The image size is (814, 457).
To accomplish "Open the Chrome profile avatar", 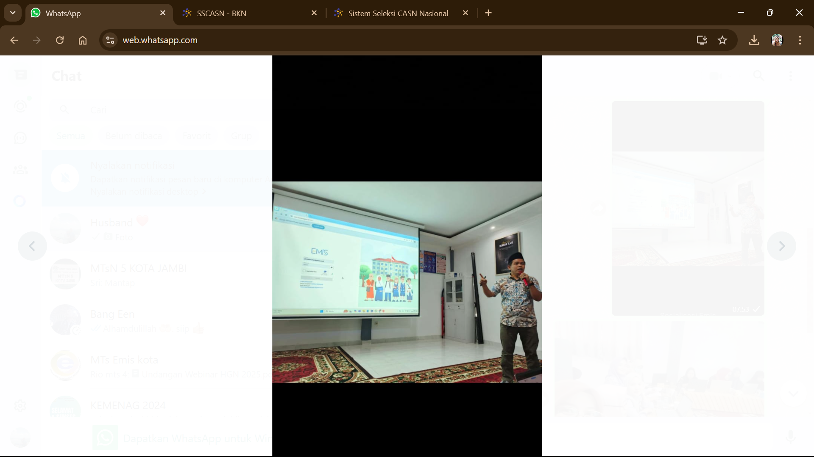I will tap(777, 40).
